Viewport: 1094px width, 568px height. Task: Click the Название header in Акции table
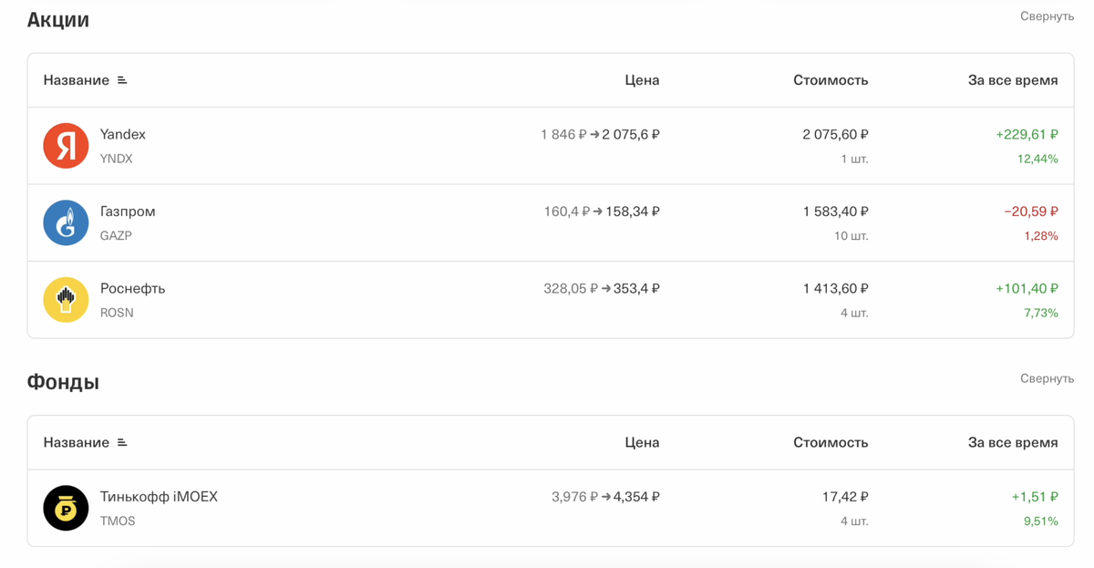coord(77,80)
